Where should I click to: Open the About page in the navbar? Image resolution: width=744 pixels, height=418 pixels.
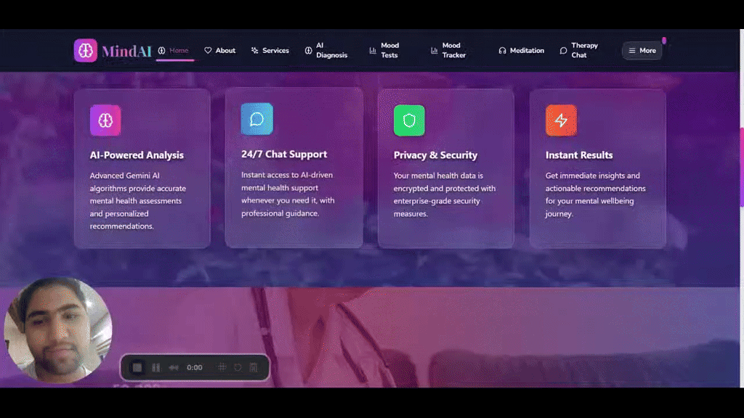[x=219, y=50]
